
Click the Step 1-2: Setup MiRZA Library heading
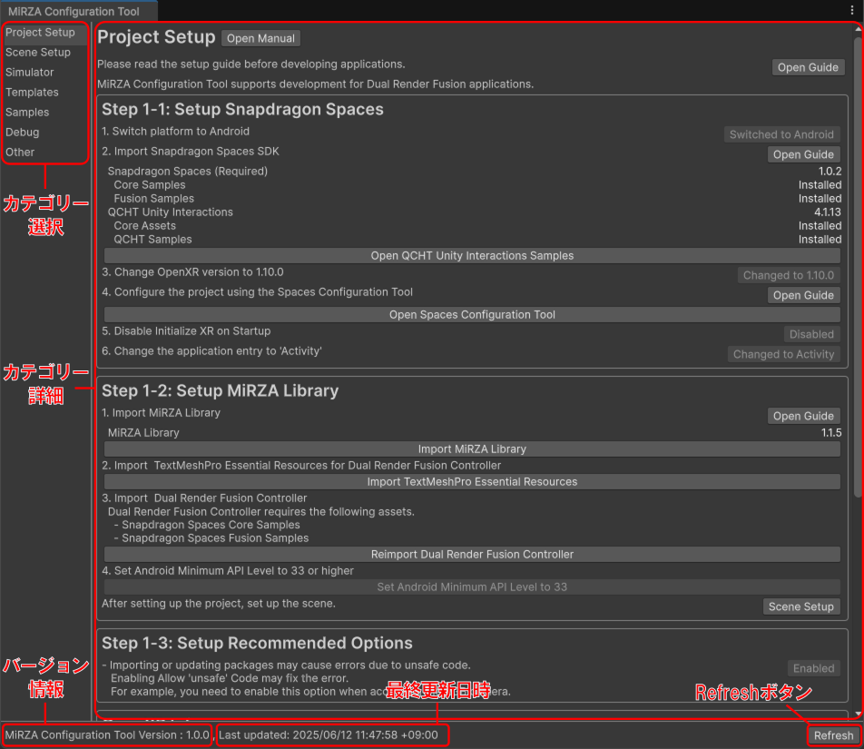tap(220, 390)
